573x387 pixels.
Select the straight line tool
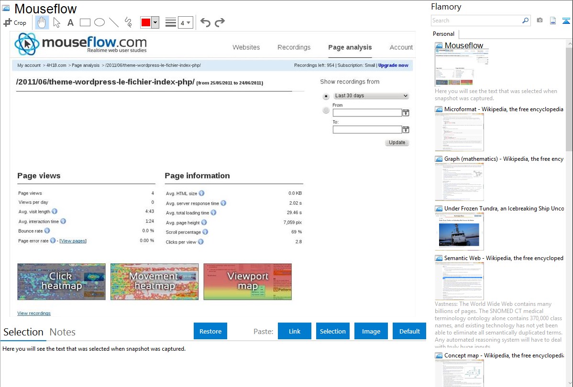pyautogui.click(x=114, y=22)
